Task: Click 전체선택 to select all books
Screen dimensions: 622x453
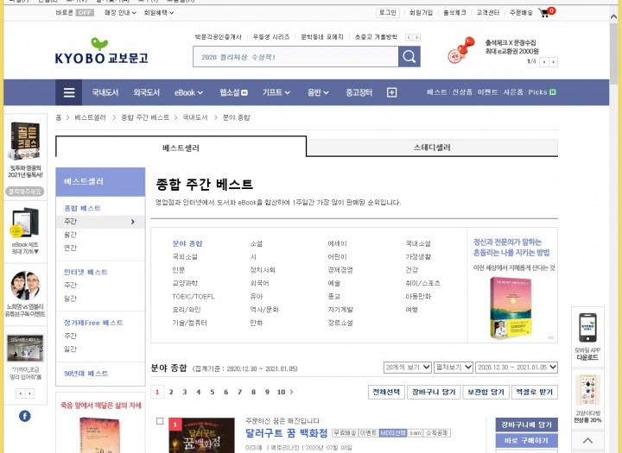Action: point(386,392)
